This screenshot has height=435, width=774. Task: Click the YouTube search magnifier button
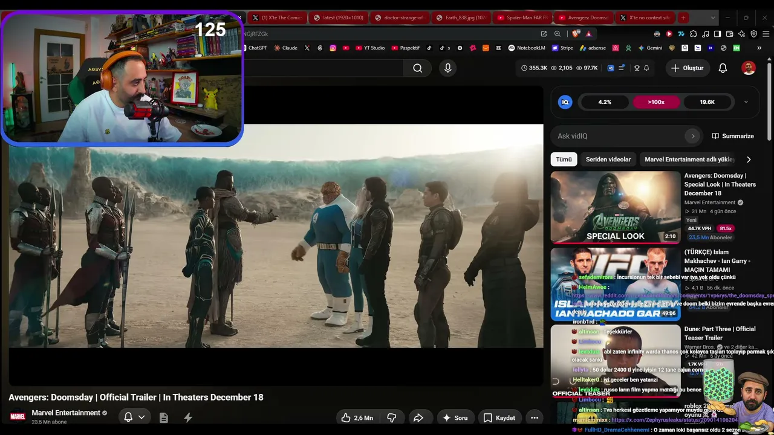tap(417, 68)
